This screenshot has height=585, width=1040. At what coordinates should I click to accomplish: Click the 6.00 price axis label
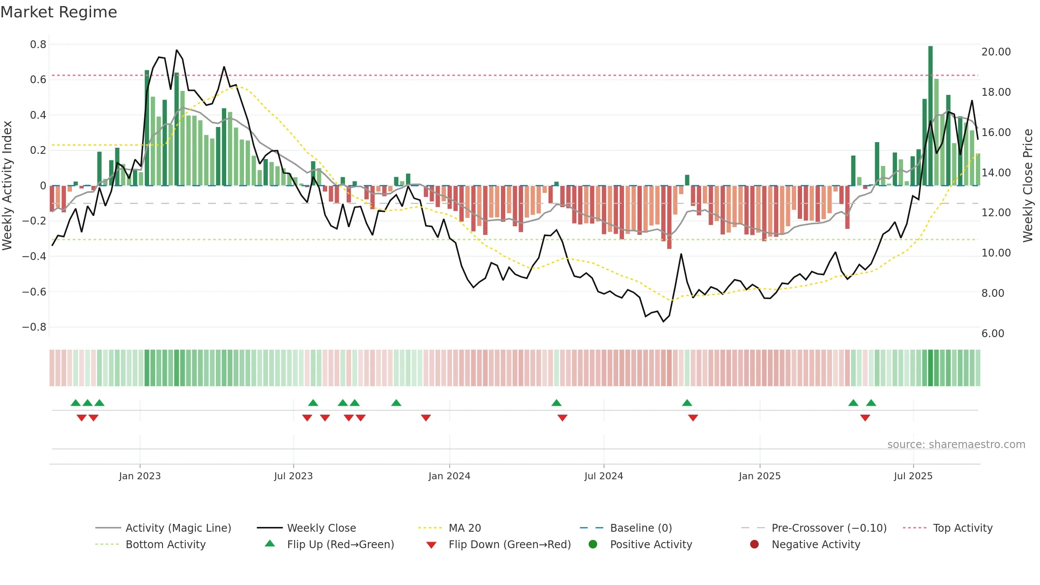coord(993,333)
